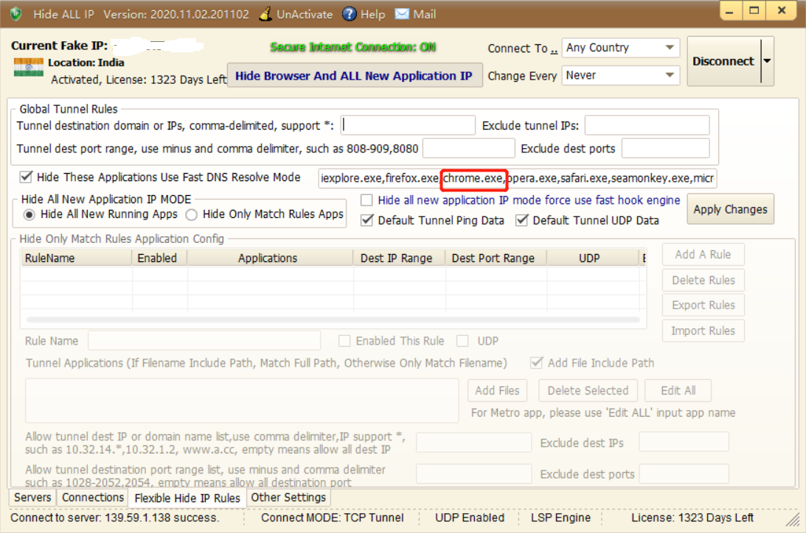Image resolution: width=806 pixels, height=533 pixels.
Task: Click the Connect To .. label link
Action: pyautogui.click(x=522, y=49)
